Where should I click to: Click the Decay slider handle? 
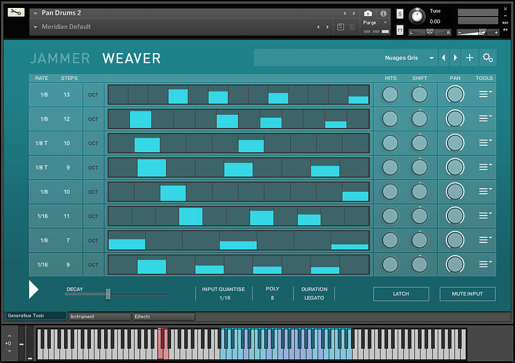click(108, 294)
